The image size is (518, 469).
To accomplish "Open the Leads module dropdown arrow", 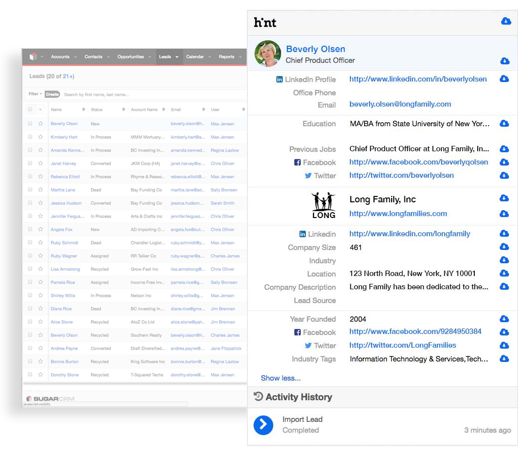I will (x=177, y=57).
